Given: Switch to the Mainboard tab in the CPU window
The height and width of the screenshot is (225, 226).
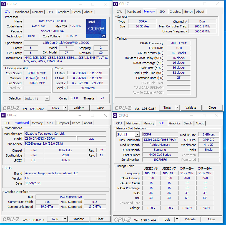Looking at the screenshot, I should coord(22,12).
